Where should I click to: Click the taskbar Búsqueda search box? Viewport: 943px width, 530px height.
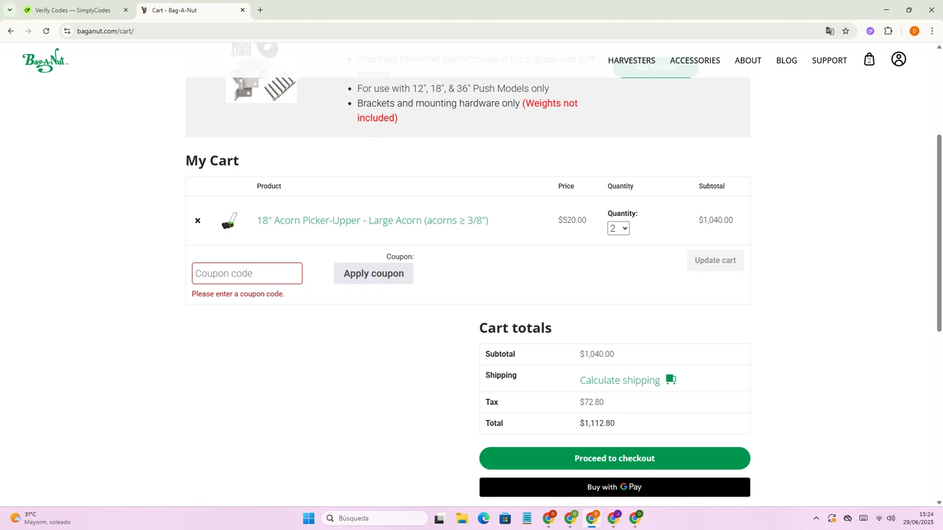(375, 518)
